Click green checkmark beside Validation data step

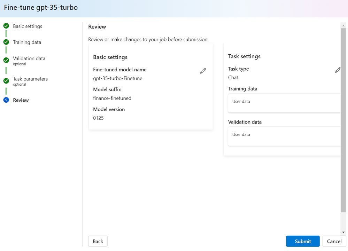(x=6, y=60)
